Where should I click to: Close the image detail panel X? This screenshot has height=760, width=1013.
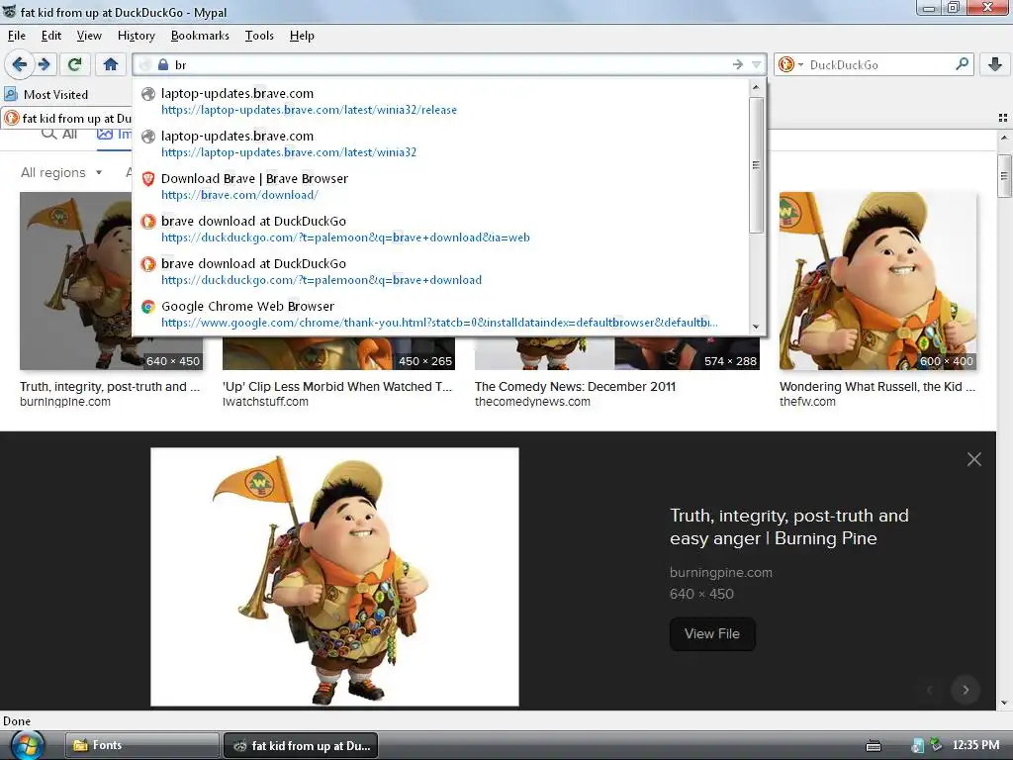coord(973,459)
